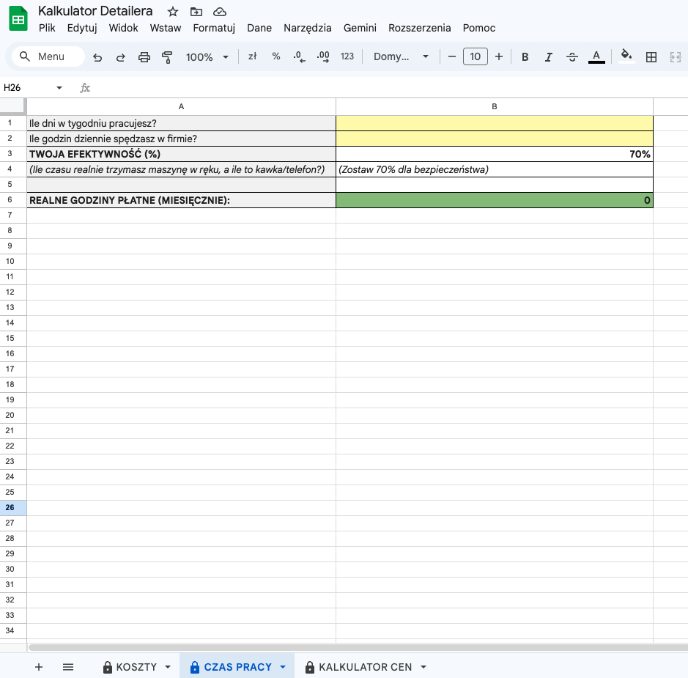The height and width of the screenshot is (678, 688).
Task: Increase font size with the plus button
Action: coord(499,57)
